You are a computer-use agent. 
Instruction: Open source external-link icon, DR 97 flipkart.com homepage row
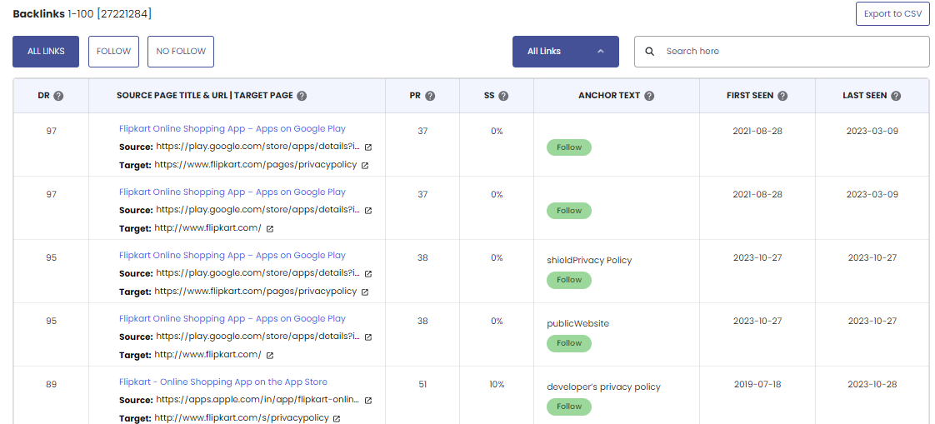[x=368, y=211]
